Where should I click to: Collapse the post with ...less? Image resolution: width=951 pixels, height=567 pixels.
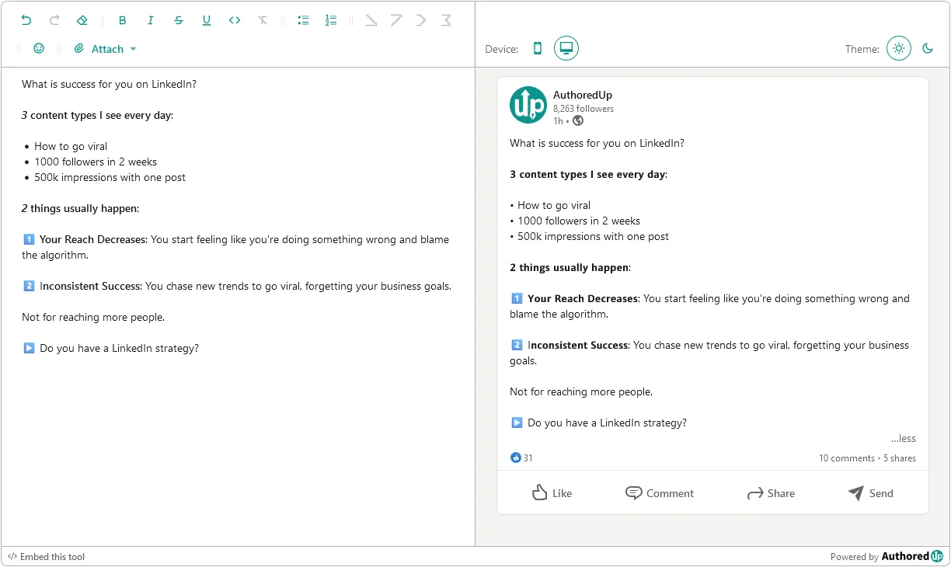coord(904,438)
